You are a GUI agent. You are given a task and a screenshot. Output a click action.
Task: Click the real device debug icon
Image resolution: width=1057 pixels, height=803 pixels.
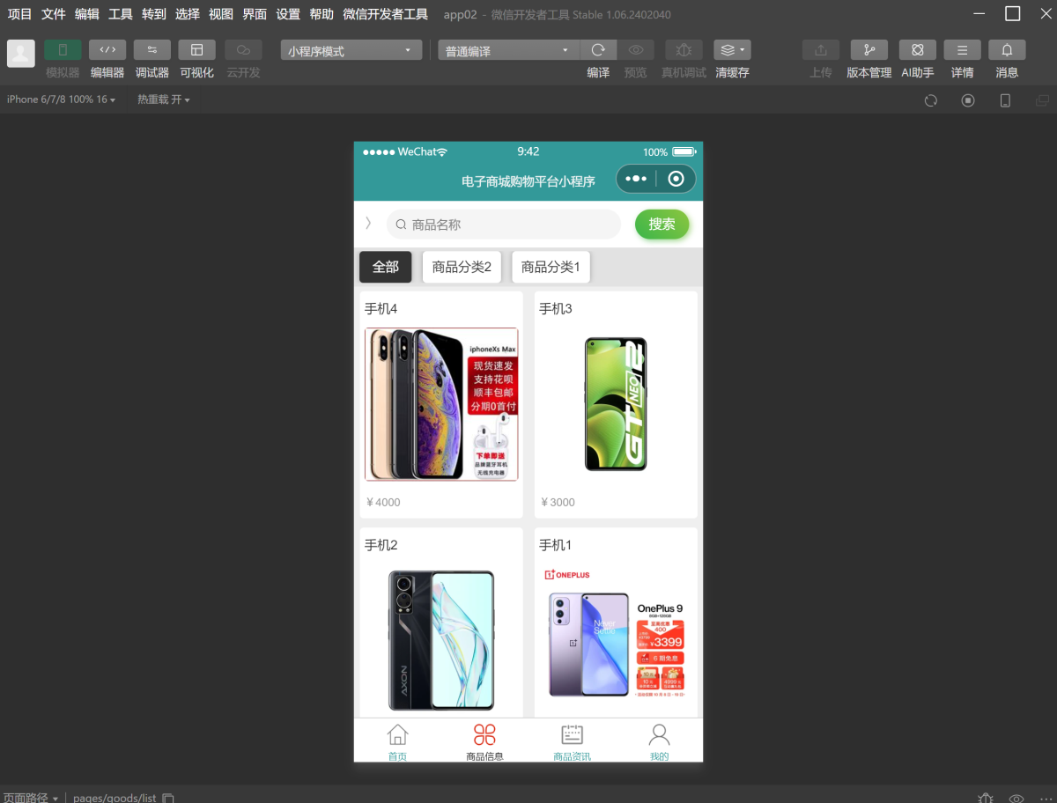[684, 50]
